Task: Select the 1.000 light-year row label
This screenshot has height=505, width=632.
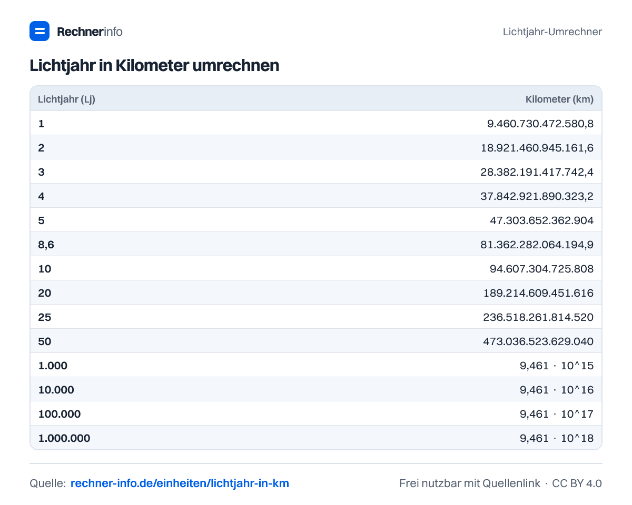Action: [53, 366]
